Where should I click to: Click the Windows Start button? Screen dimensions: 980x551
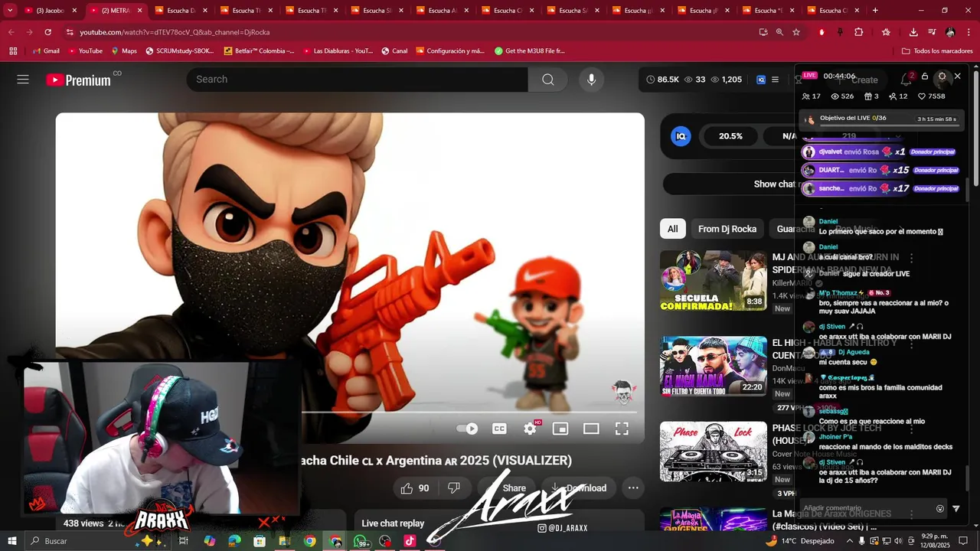[x=11, y=541]
